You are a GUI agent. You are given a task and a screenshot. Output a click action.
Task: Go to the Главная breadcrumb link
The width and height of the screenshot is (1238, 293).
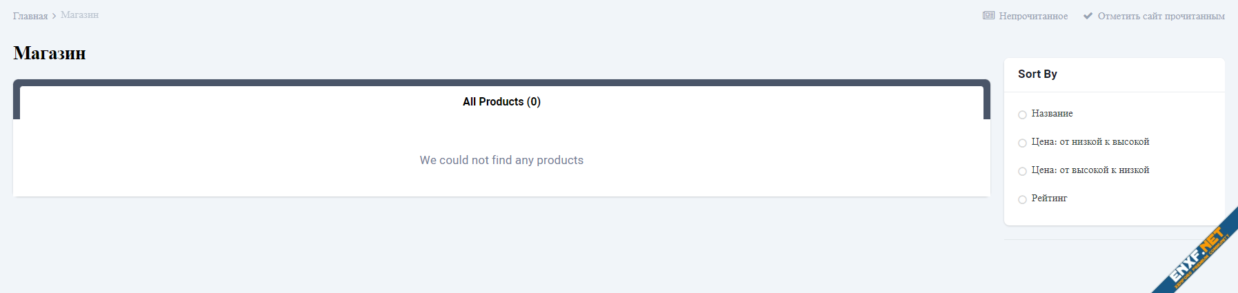[30, 16]
